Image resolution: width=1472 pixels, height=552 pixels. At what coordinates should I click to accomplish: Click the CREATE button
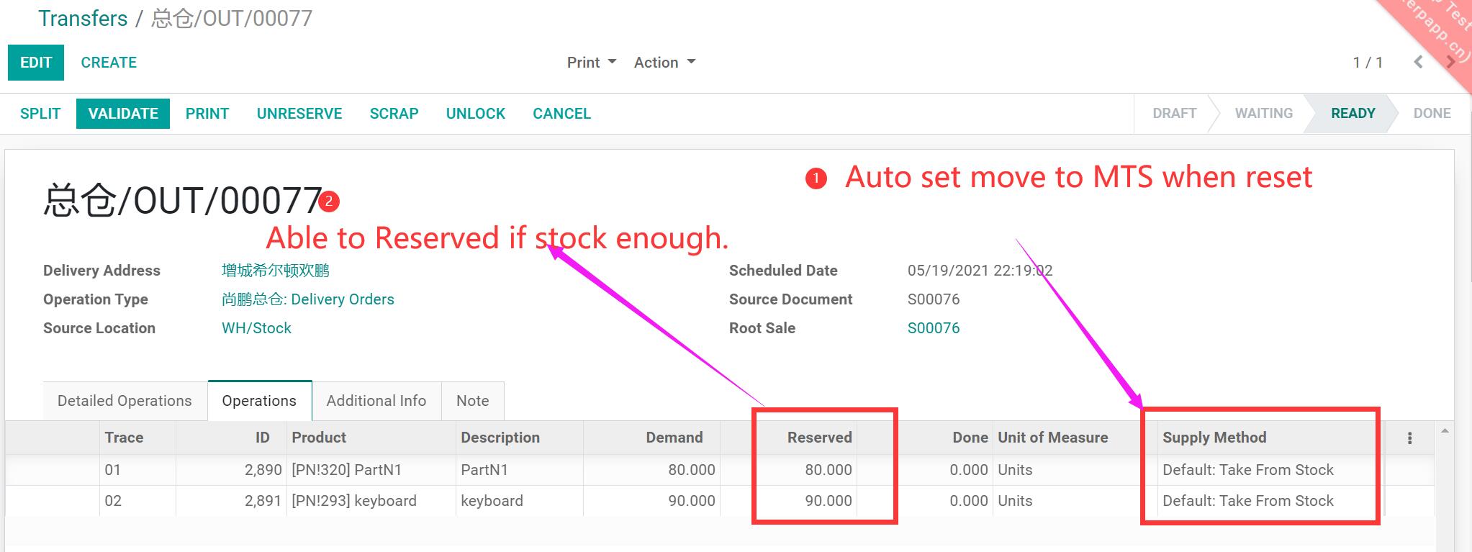(x=109, y=63)
